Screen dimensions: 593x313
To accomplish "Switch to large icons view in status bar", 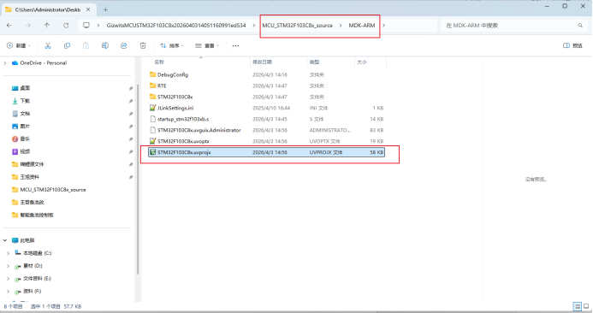I will tap(586, 306).
